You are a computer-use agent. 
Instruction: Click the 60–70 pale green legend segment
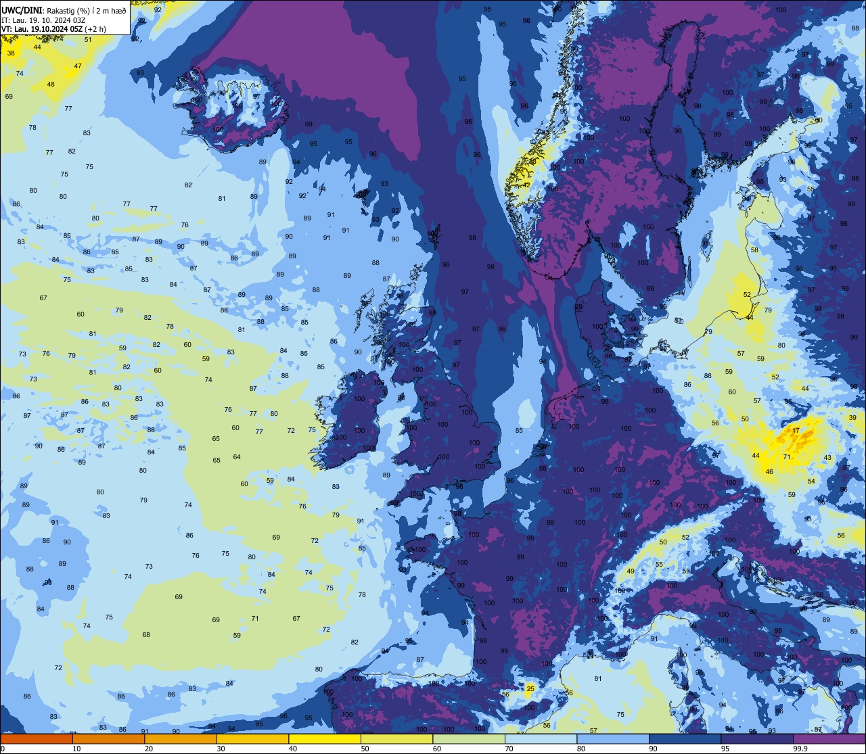pyautogui.click(x=469, y=738)
